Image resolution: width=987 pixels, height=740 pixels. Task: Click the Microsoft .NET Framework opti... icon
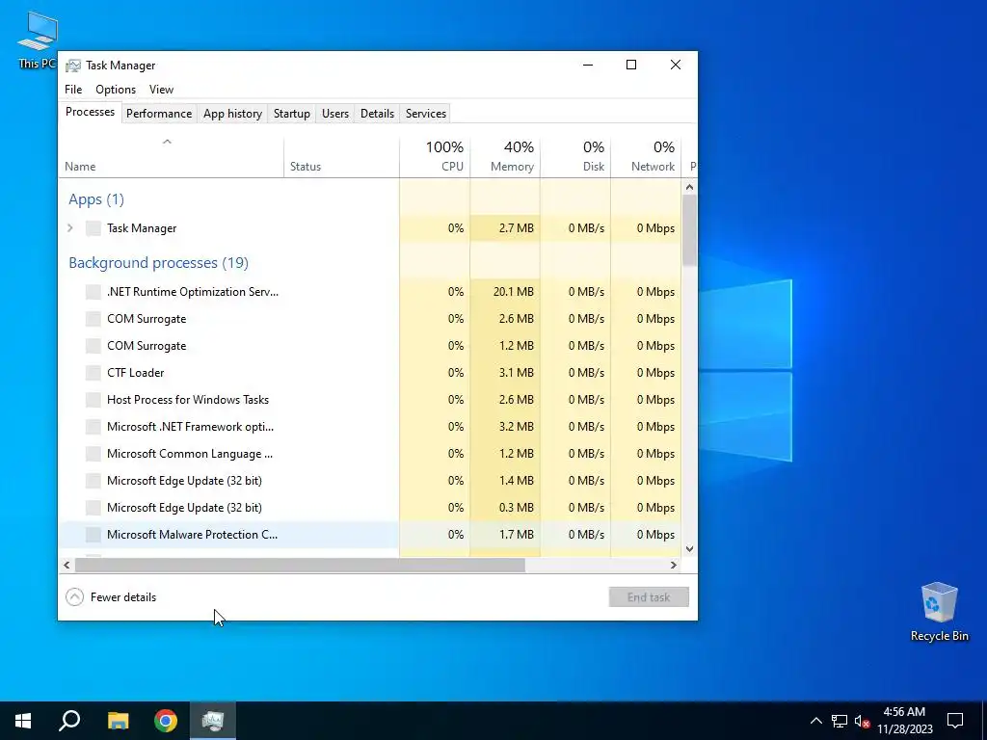[x=93, y=427]
